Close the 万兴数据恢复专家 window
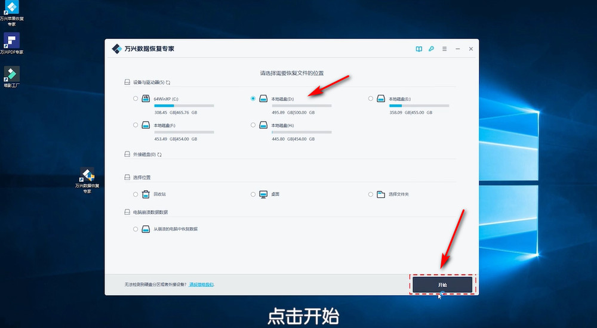 471,49
